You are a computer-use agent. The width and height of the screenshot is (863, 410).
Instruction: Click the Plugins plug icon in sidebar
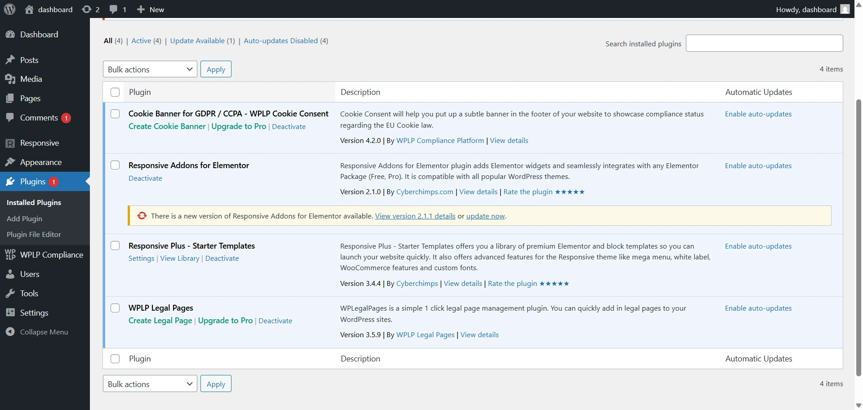tap(10, 182)
